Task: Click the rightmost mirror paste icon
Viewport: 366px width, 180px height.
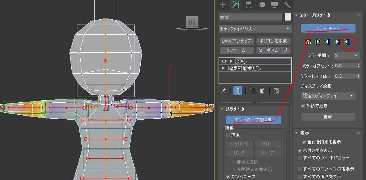Action: 346,41
